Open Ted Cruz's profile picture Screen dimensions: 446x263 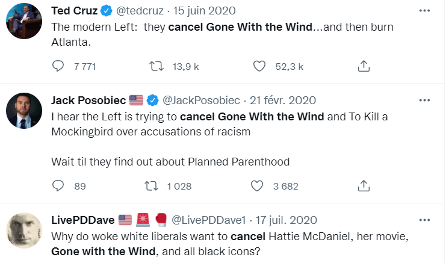coord(24,21)
